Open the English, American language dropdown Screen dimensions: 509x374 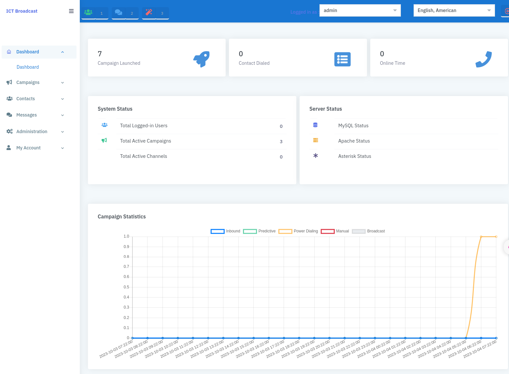coord(454,10)
